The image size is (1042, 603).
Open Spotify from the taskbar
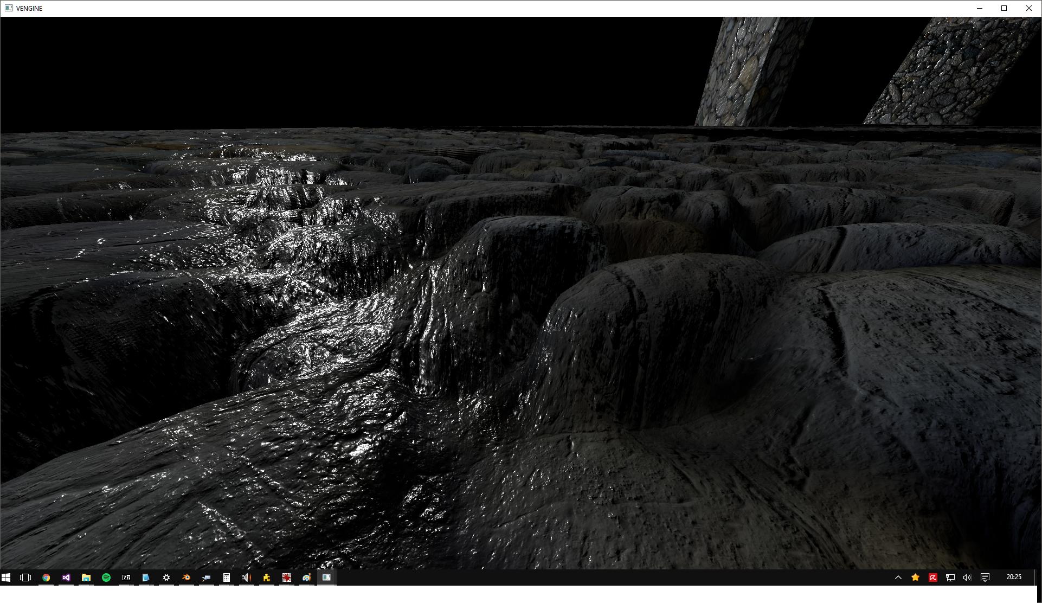point(106,578)
